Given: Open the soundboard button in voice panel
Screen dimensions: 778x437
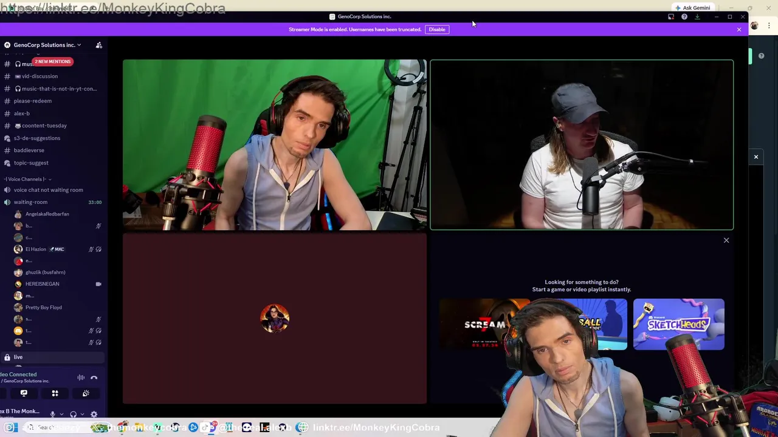Looking at the screenshot, I should coord(86,393).
